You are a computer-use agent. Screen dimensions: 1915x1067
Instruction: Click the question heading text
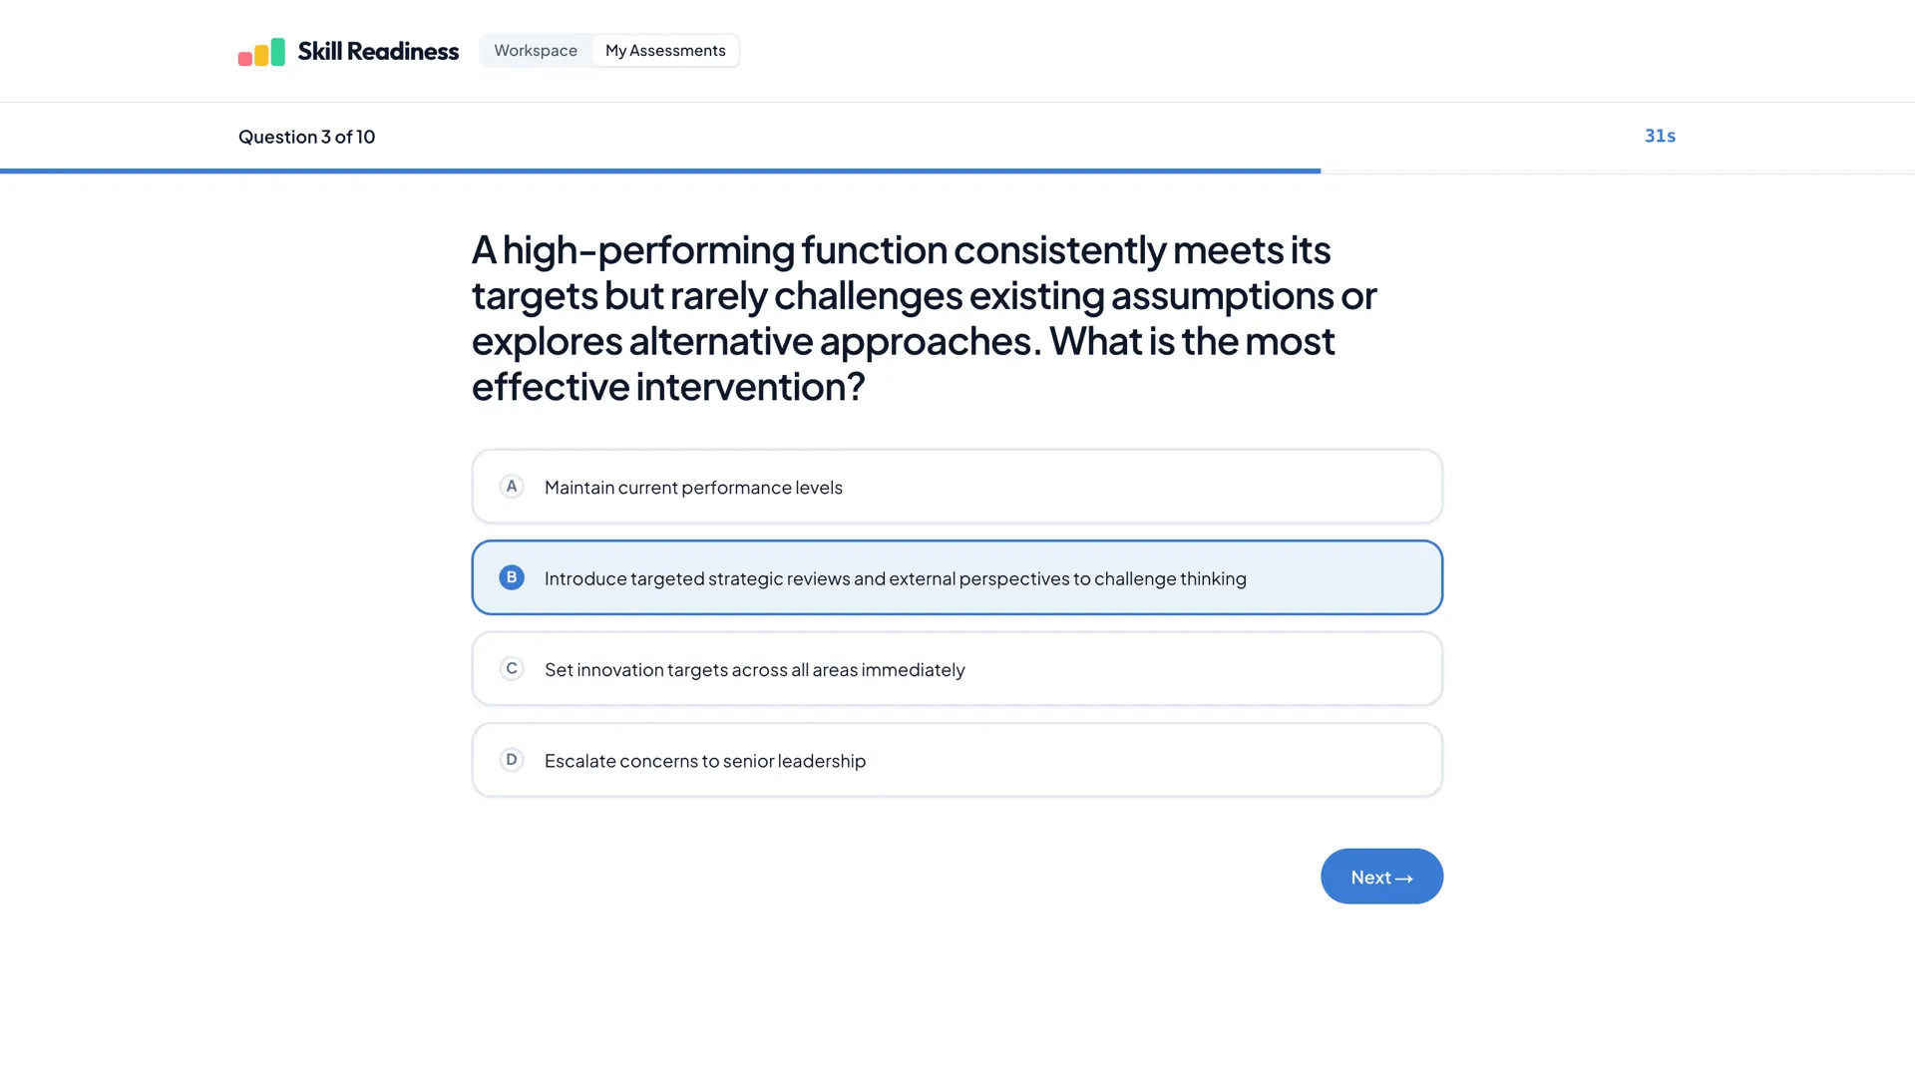coord(924,318)
